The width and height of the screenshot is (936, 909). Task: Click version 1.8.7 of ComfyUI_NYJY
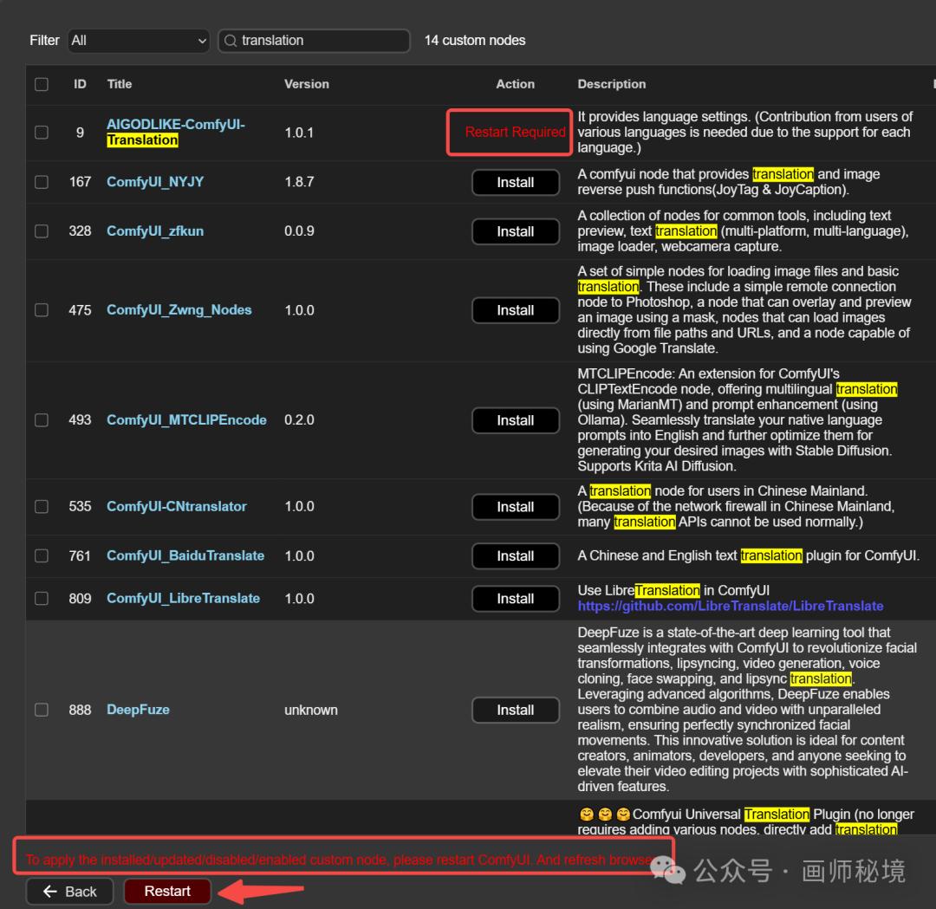click(x=299, y=181)
